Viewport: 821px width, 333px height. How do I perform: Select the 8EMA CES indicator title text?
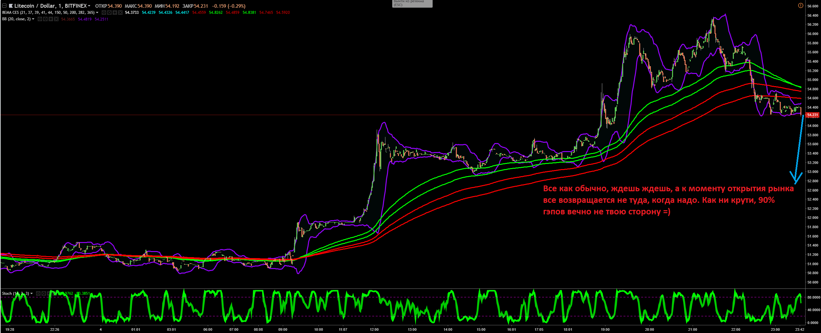click(x=48, y=13)
